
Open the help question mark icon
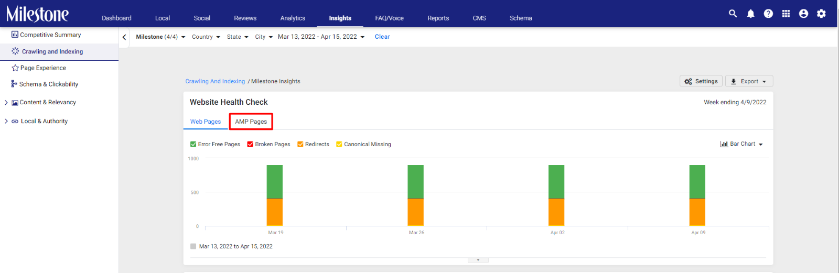(768, 14)
